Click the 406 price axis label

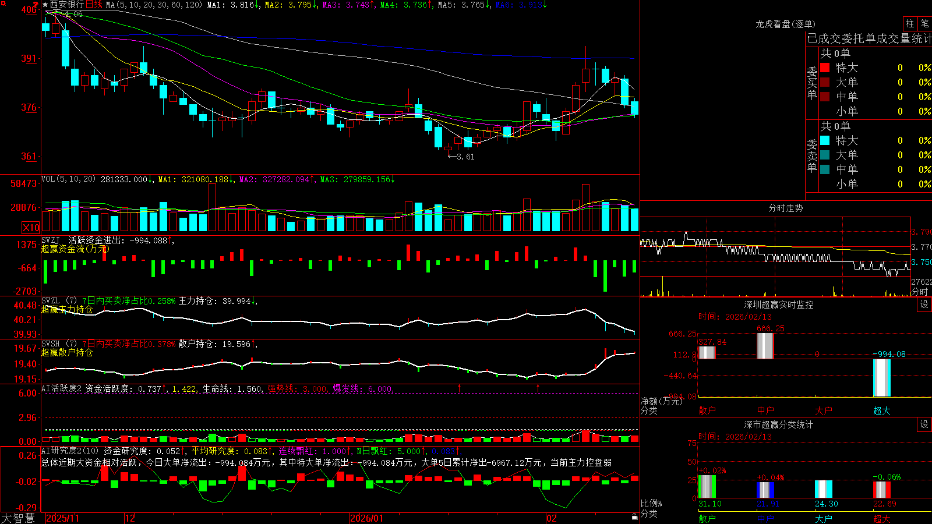(29, 9)
